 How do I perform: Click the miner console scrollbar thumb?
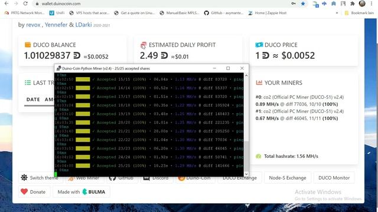(x=246, y=155)
